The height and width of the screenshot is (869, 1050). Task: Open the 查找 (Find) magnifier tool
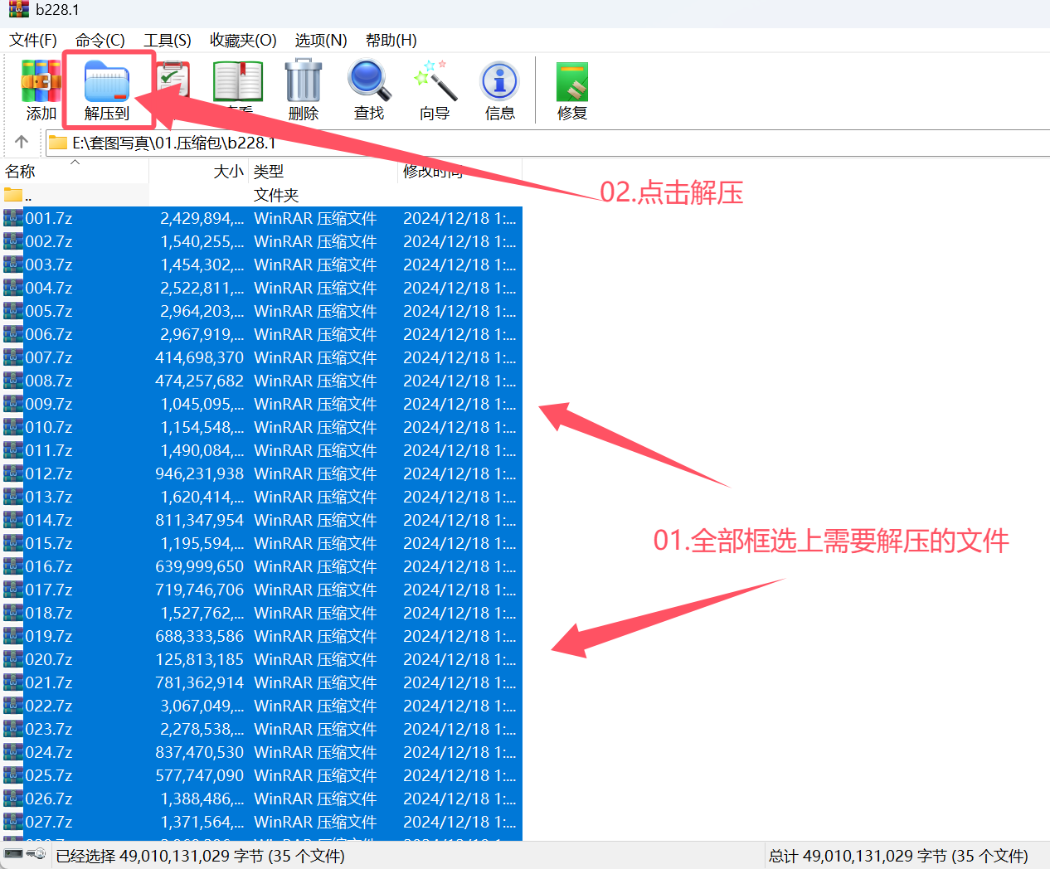point(368,89)
